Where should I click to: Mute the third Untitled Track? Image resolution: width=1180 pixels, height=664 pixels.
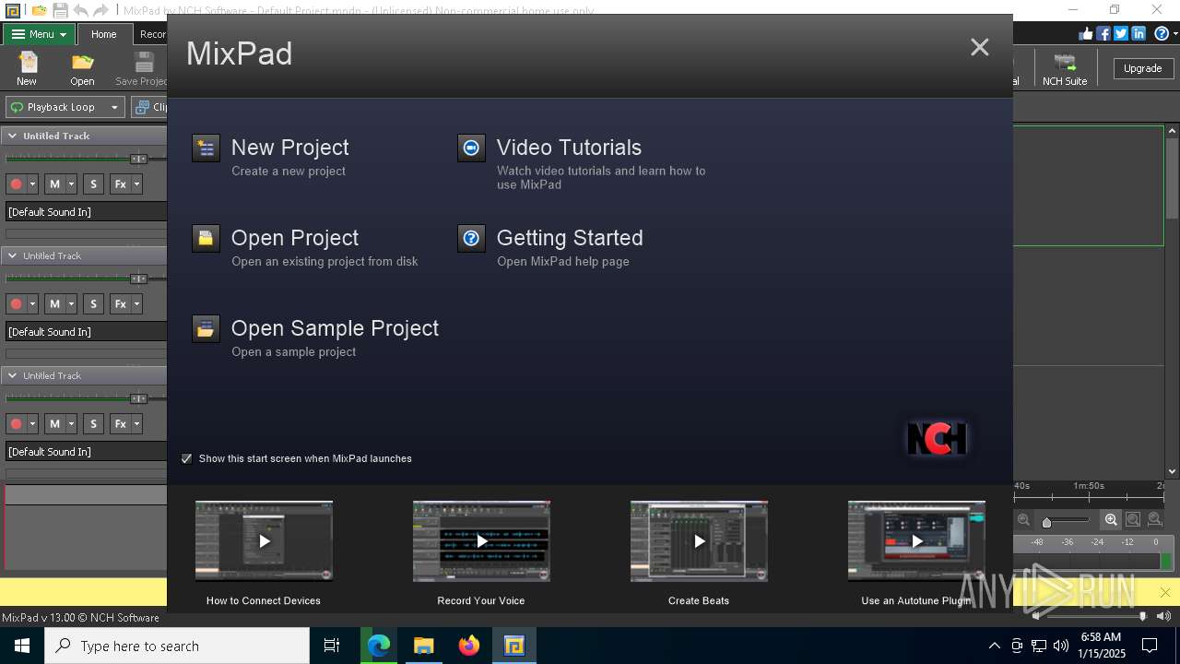click(54, 424)
